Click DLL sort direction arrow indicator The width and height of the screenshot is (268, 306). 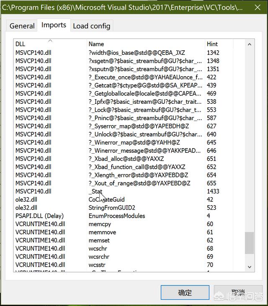tap(50, 41)
